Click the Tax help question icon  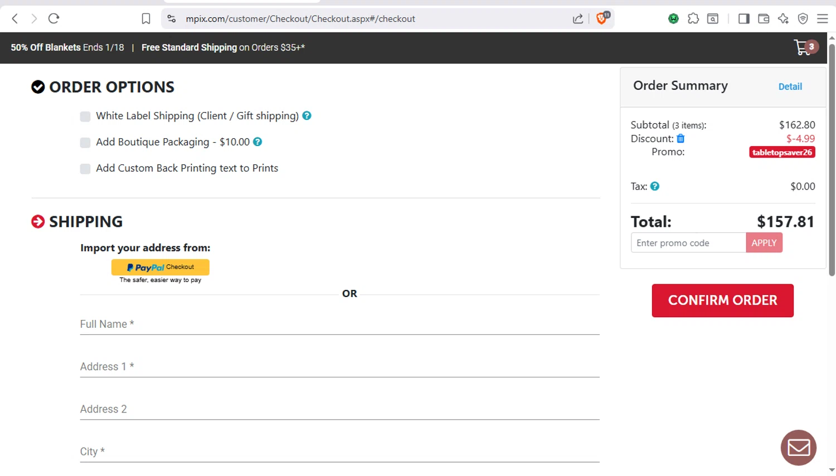pyautogui.click(x=655, y=186)
